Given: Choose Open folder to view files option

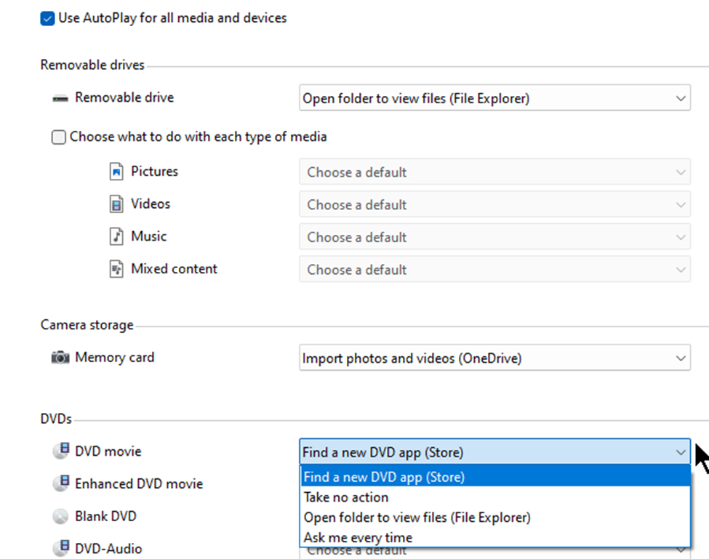Looking at the screenshot, I should pyautogui.click(x=417, y=518).
